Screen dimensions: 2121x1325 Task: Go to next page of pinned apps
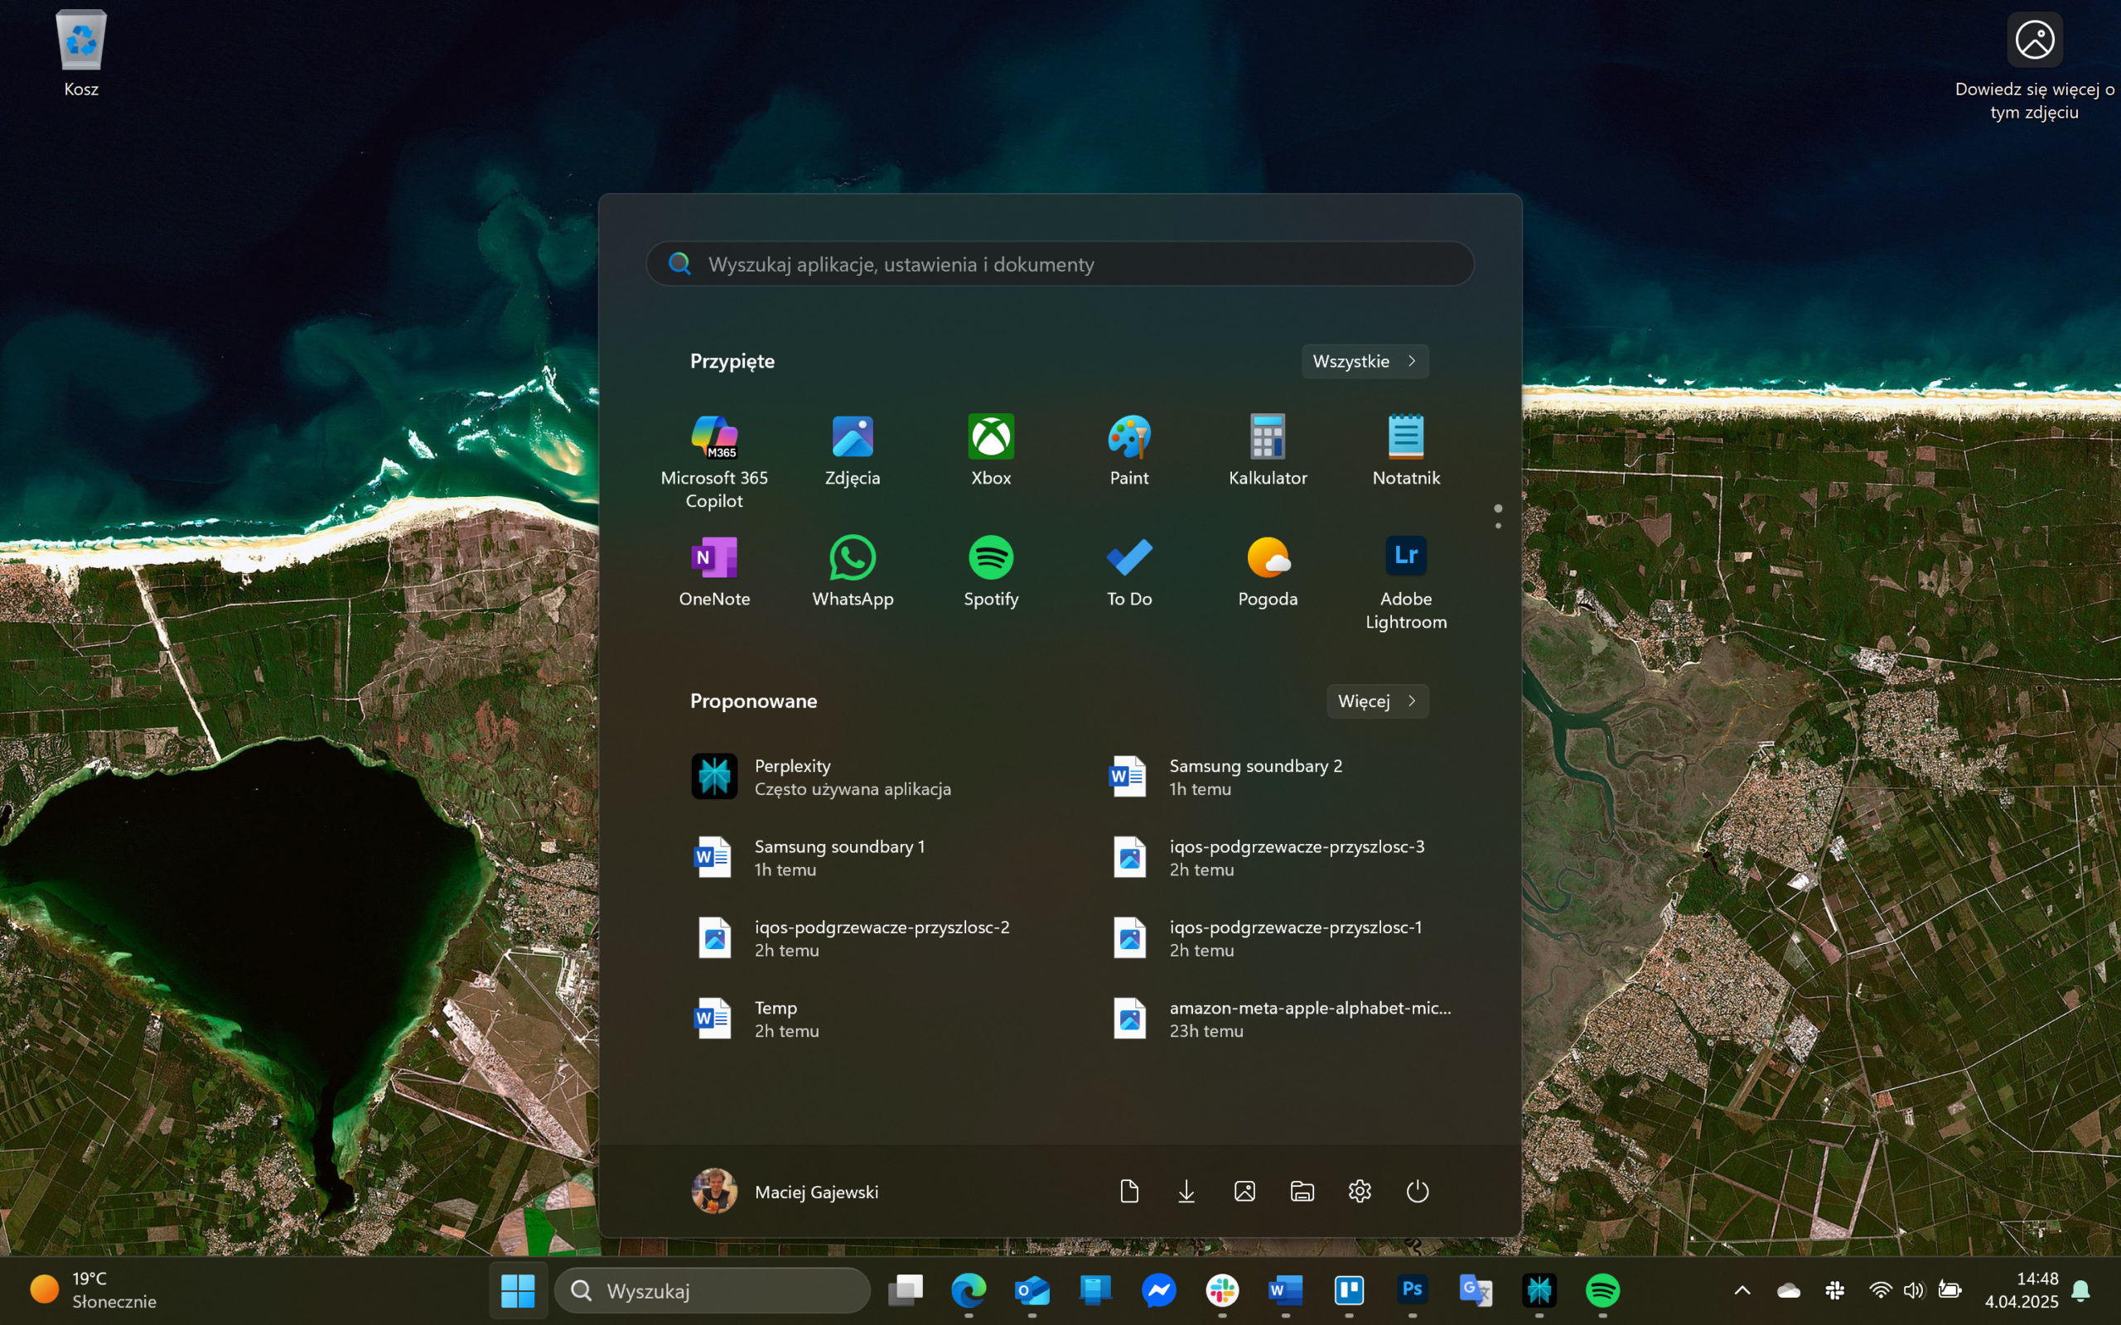tap(1498, 526)
